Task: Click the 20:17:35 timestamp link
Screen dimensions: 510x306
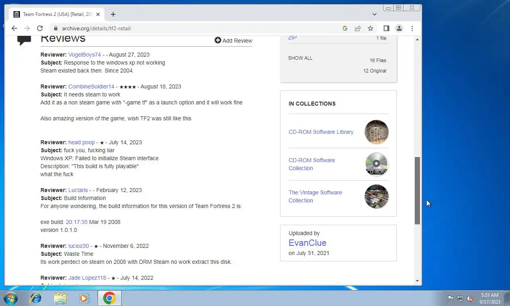Action: pyautogui.click(x=76, y=222)
